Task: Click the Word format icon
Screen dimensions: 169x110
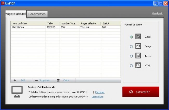Action: (138, 37)
